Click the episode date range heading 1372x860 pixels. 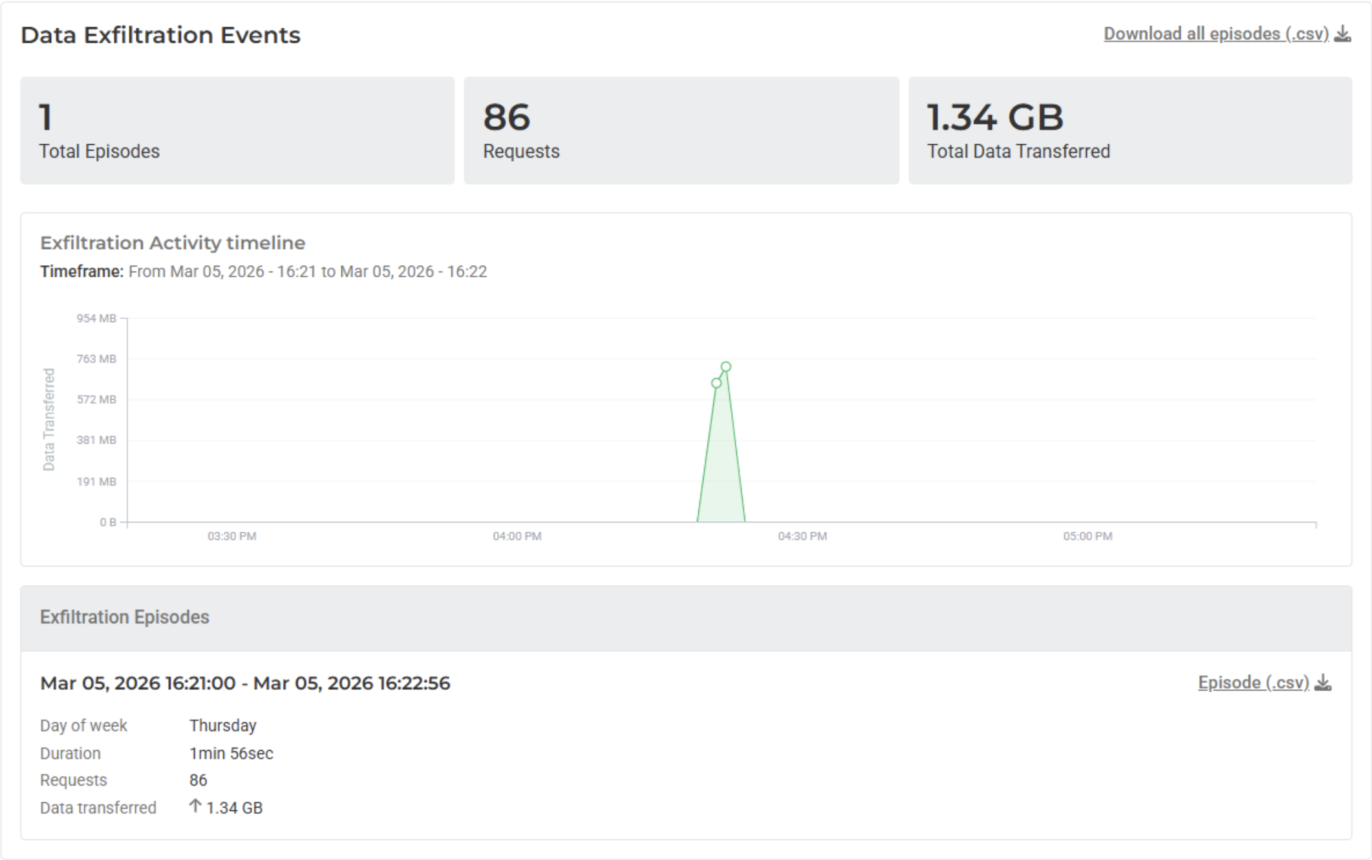point(245,683)
